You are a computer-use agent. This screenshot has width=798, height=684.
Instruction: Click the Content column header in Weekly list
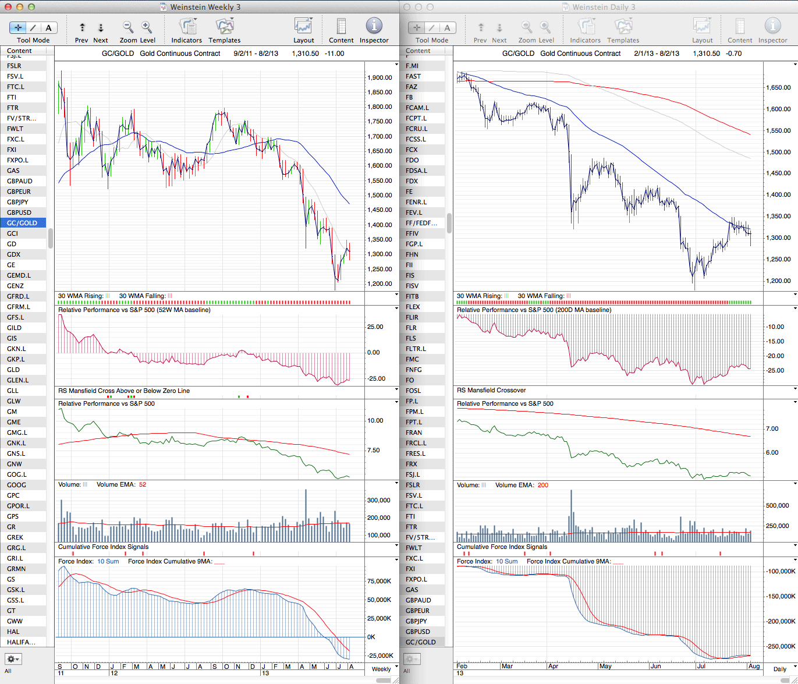(x=20, y=51)
